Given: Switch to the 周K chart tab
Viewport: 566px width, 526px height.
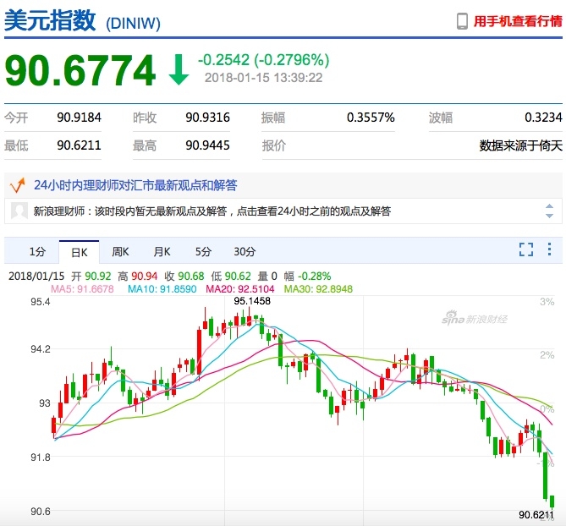Looking at the screenshot, I should (x=120, y=251).
